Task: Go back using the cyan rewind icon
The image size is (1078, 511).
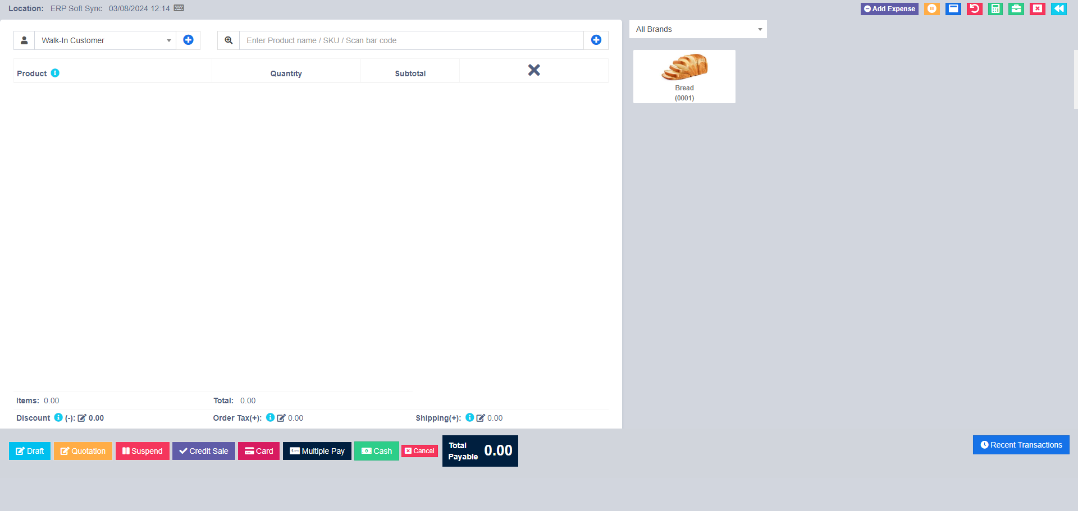Action: 1058,8
